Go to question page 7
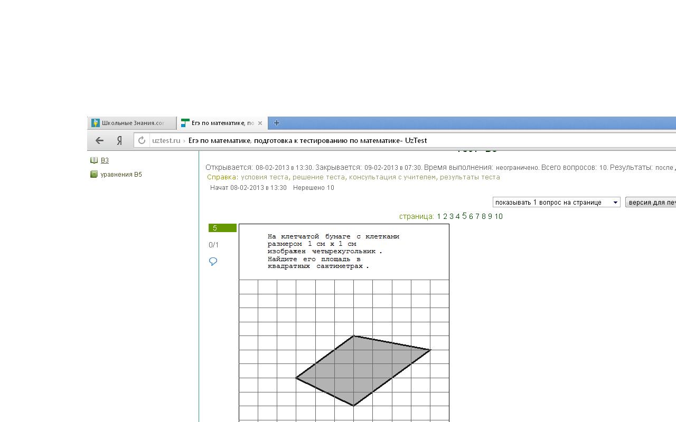Viewport: 676px width, 422px height. [x=477, y=216]
